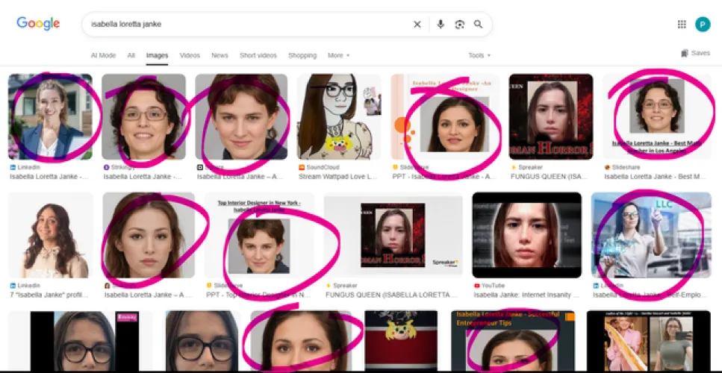
Task: Open the Spreaker thumbnail with the Spreaker logo watermark
Action: click(393, 235)
